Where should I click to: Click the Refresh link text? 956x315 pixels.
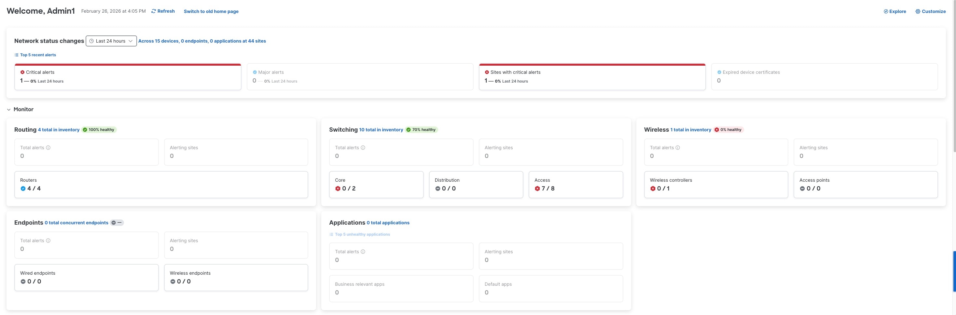coord(166,11)
